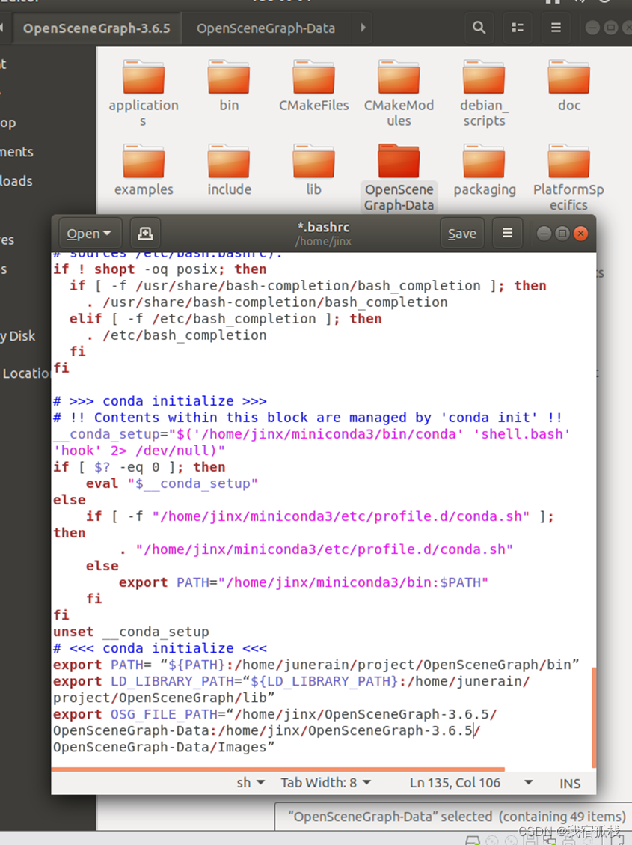The width and height of the screenshot is (632, 845).
Task: Click gedit new document icon
Action: pos(145,233)
